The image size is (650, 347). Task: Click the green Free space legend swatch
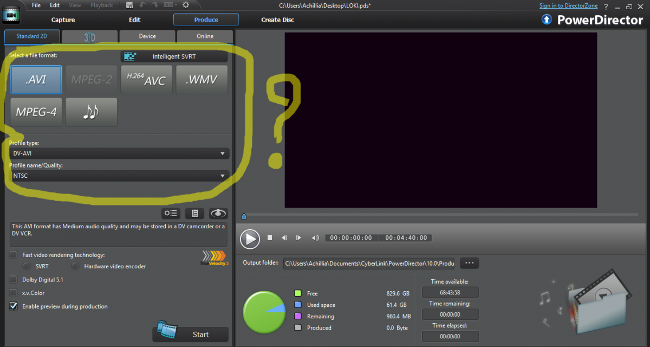297,293
